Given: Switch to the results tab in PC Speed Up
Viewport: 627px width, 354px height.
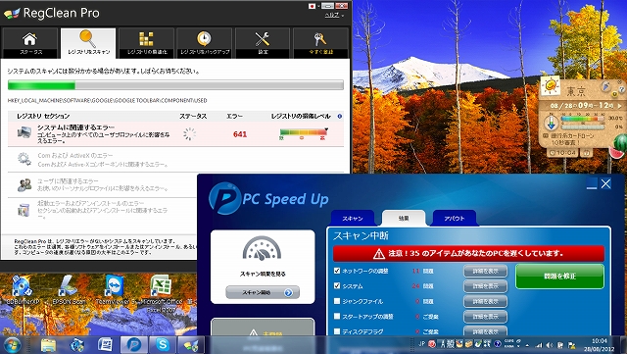Looking at the screenshot, I should point(403,219).
